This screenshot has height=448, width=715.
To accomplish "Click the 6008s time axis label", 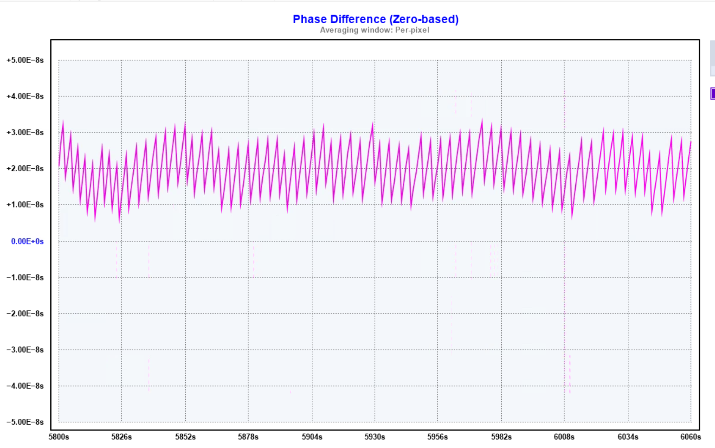I will (564, 437).
